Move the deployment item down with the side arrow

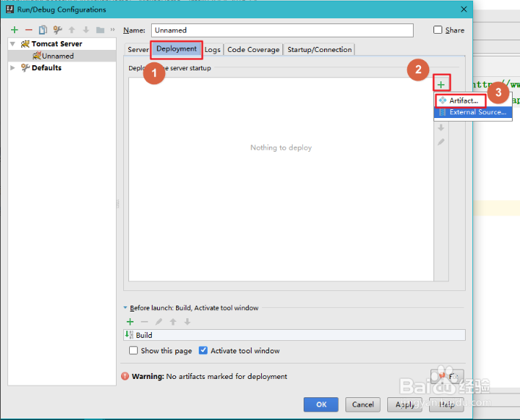(441, 128)
